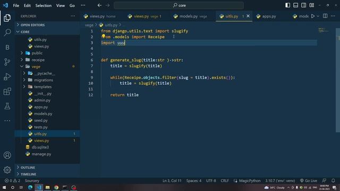Show errors and warnings in status bar
Screen dimensions: 340x191
point(13,180)
